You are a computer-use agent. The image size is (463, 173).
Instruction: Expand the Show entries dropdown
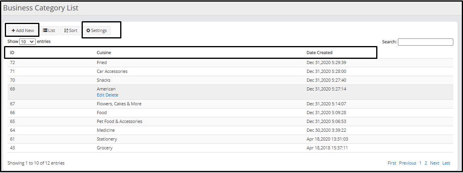coord(27,42)
